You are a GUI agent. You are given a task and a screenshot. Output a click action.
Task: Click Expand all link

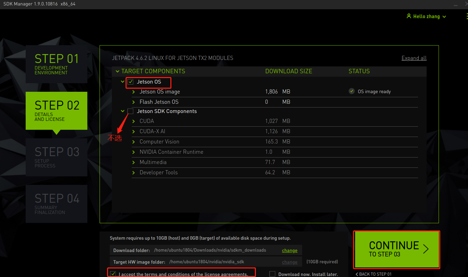414,58
